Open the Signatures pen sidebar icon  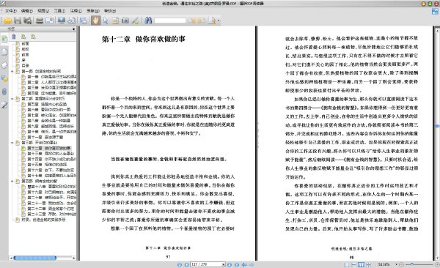tap(4, 105)
